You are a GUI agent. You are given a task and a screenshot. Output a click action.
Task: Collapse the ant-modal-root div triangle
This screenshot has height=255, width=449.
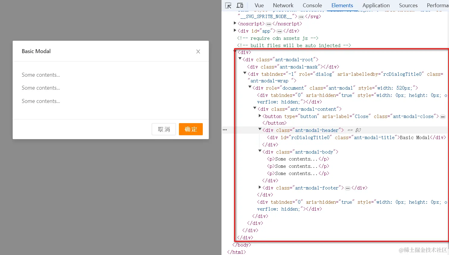(240, 59)
